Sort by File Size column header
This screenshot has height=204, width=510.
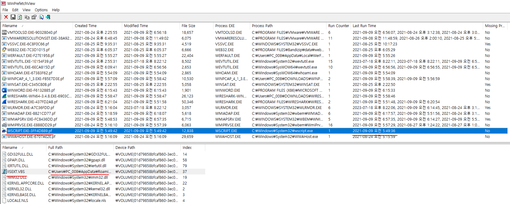pos(196,26)
